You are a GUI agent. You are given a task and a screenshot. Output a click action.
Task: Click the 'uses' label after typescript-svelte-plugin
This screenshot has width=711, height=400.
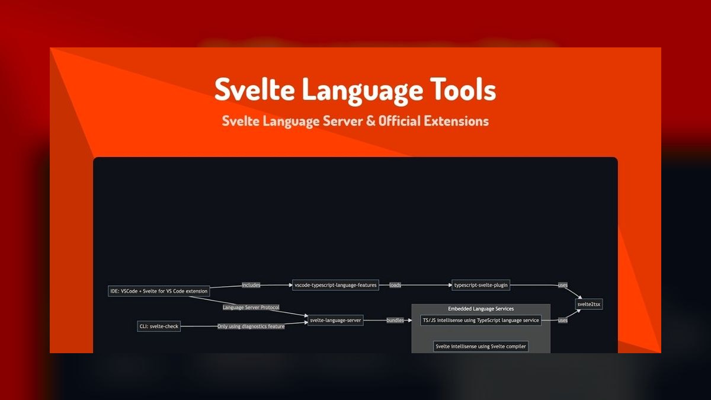point(563,285)
